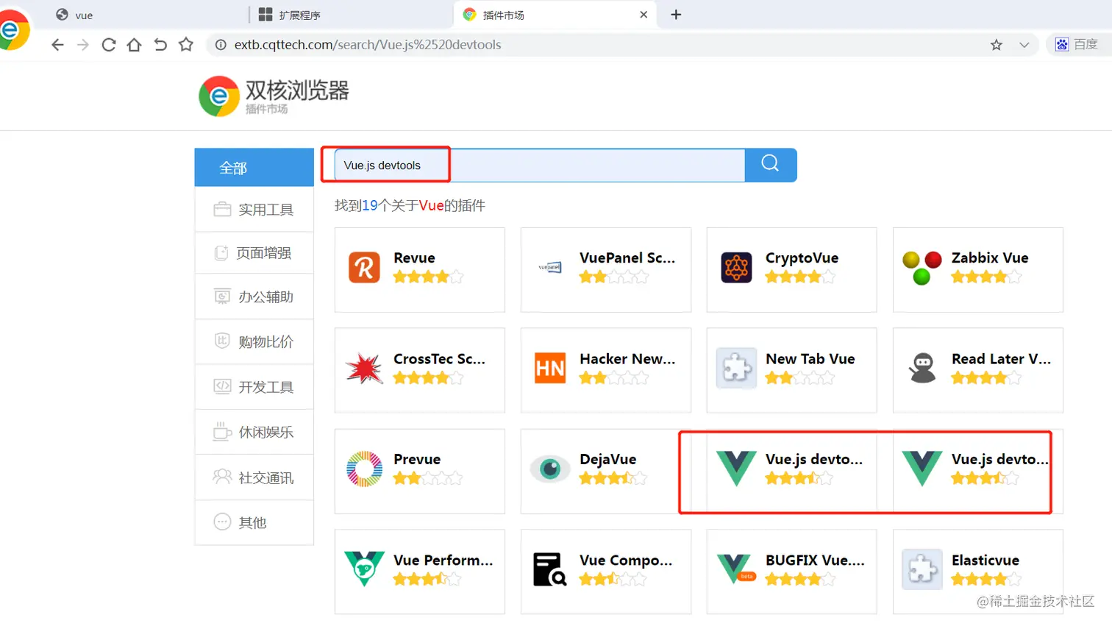This screenshot has height=626, width=1112.
Task: Click the browser forward arrow
Action: pyautogui.click(x=83, y=45)
